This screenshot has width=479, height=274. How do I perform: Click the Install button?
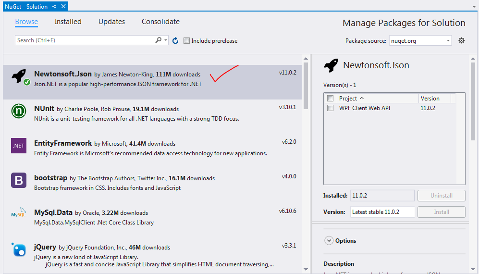coord(442,212)
